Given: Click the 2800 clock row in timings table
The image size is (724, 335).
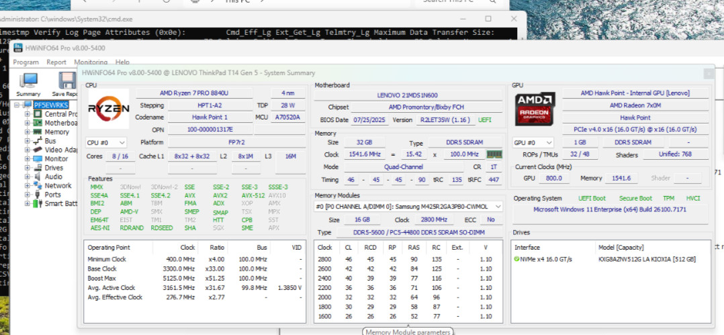Looking at the screenshot, I should pyautogui.click(x=408, y=259).
